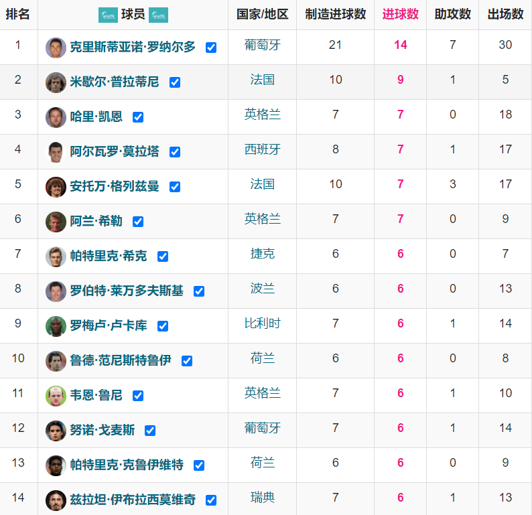
Task: Click goals value 14 in row 1
Action: tap(401, 45)
